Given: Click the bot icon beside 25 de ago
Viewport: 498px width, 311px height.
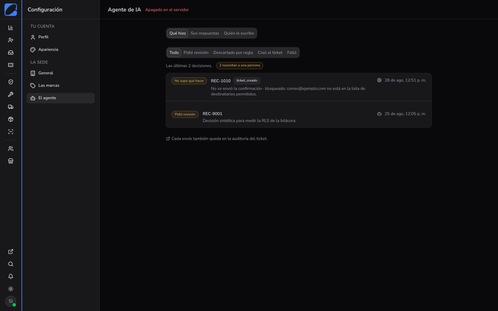Looking at the screenshot, I should pos(379,114).
